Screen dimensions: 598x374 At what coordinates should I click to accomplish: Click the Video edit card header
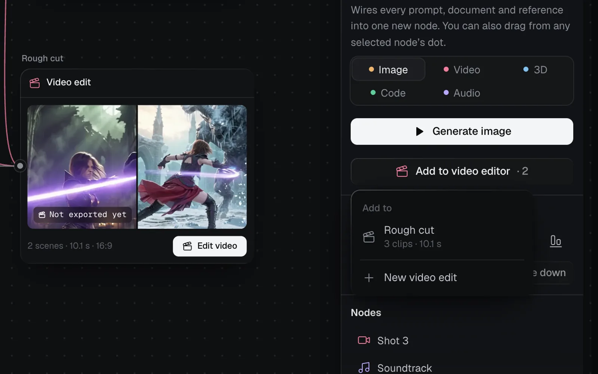coord(137,83)
